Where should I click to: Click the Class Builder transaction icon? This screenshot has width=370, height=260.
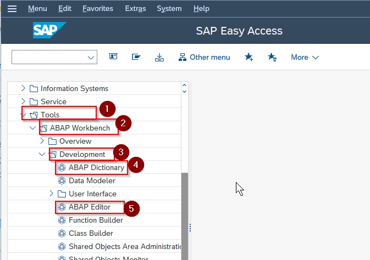[x=62, y=233]
